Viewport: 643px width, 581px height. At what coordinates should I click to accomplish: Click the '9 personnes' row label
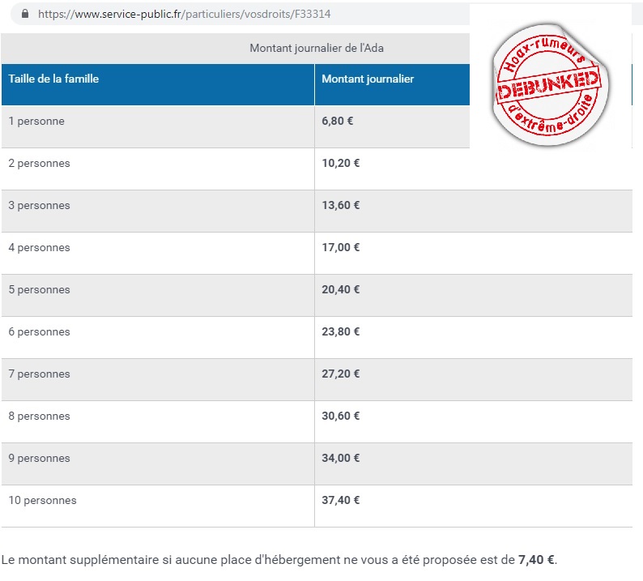coord(39,459)
